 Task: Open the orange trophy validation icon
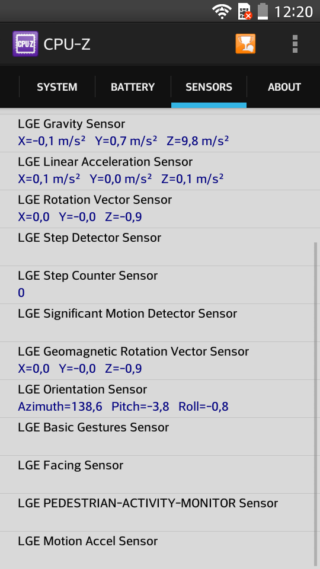pos(245,44)
